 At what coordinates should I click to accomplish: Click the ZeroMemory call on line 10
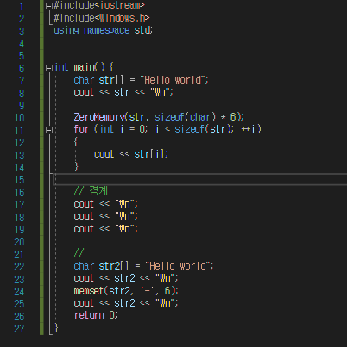coord(99,117)
